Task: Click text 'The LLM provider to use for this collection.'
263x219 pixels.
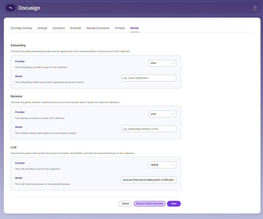Action: tap(38, 169)
